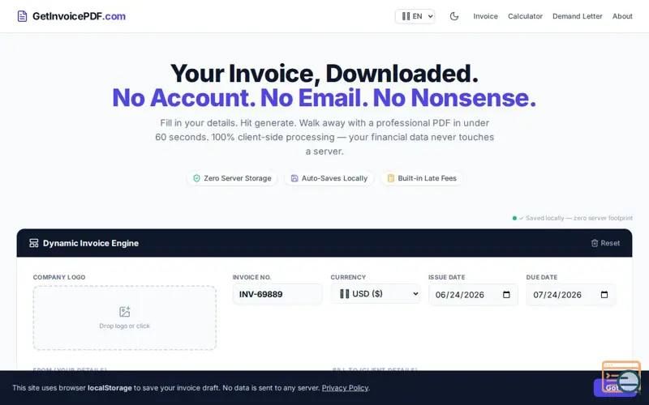Click the Zero Server Storage badge text
649x405 pixels.
237,178
